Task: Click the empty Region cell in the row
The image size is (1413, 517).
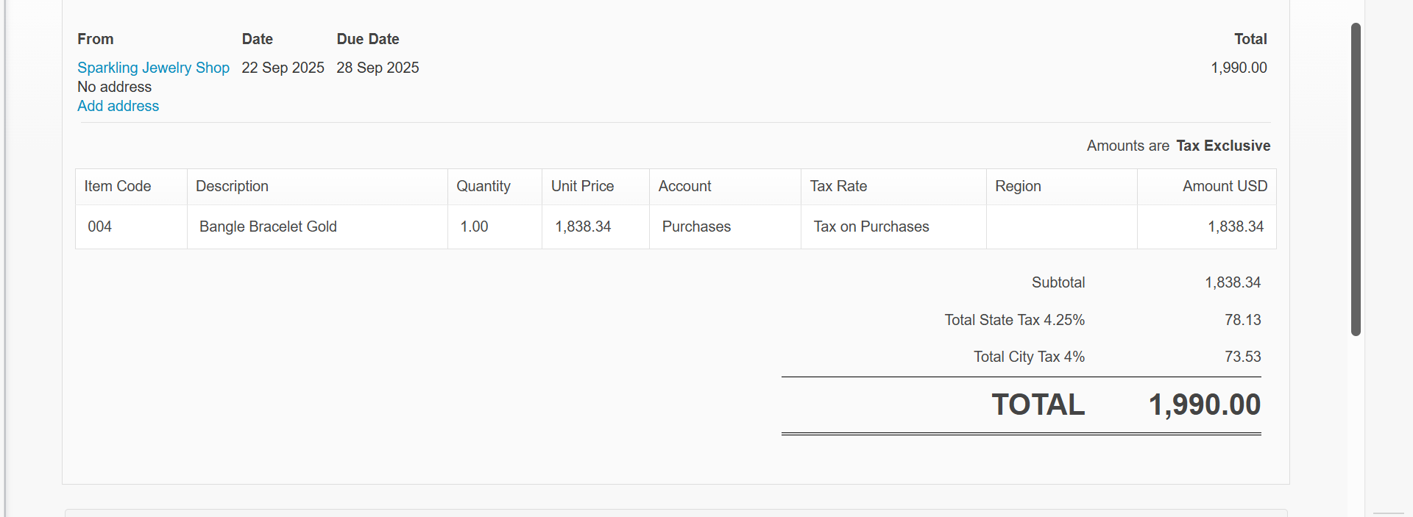Action: pyautogui.click(x=1061, y=227)
